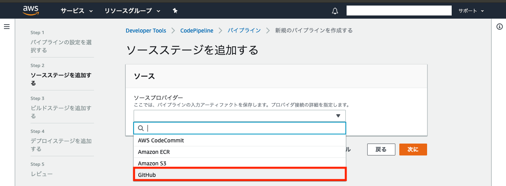Choose Amazon S3 option

click(240, 163)
